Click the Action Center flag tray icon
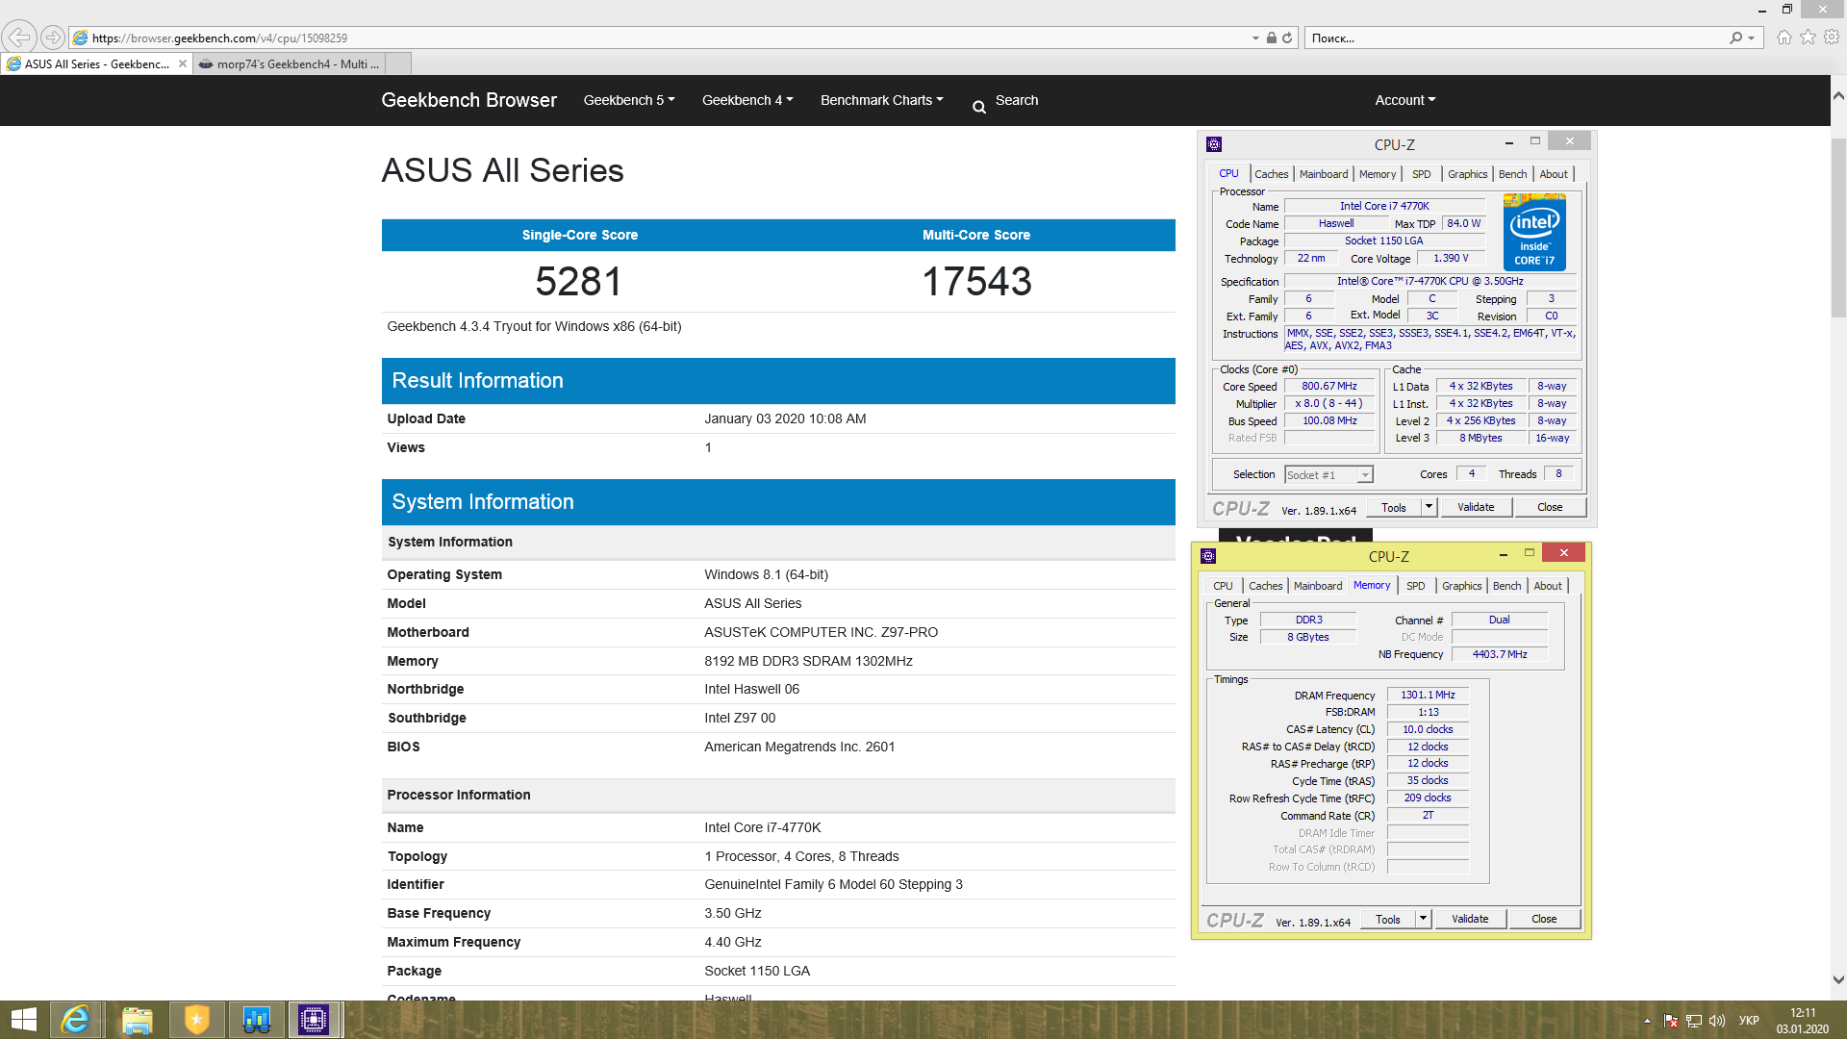Image resolution: width=1847 pixels, height=1039 pixels. (1671, 1021)
